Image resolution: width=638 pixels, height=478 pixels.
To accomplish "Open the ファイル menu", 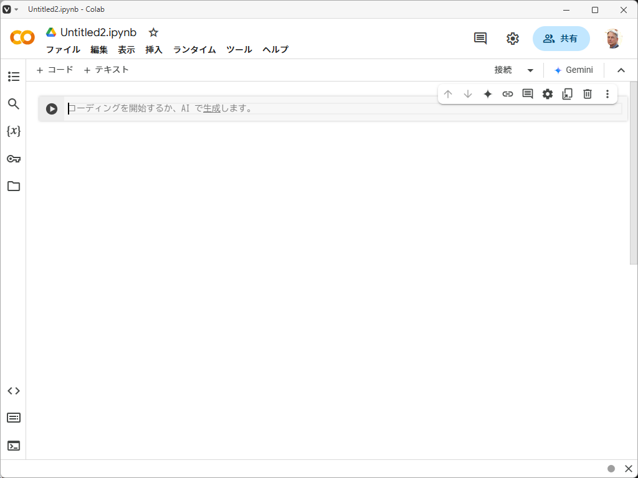I will pyautogui.click(x=63, y=50).
